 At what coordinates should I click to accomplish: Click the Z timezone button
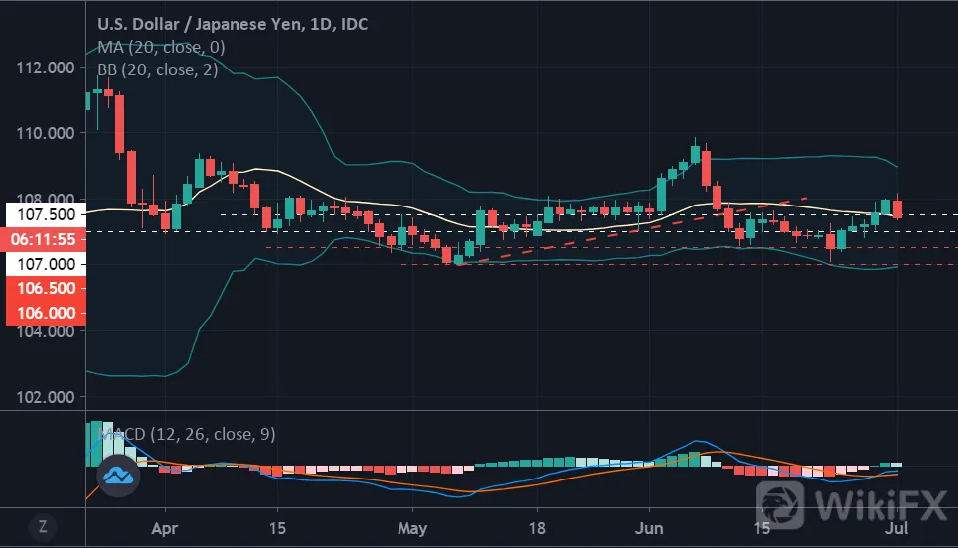pyautogui.click(x=43, y=526)
